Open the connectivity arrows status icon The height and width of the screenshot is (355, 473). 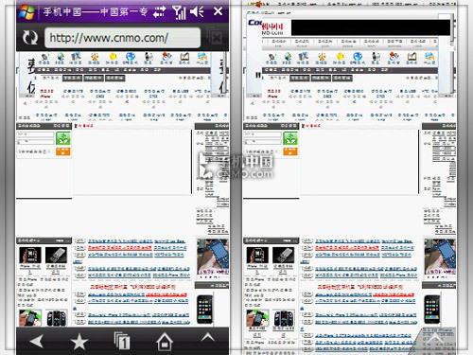point(159,12)
